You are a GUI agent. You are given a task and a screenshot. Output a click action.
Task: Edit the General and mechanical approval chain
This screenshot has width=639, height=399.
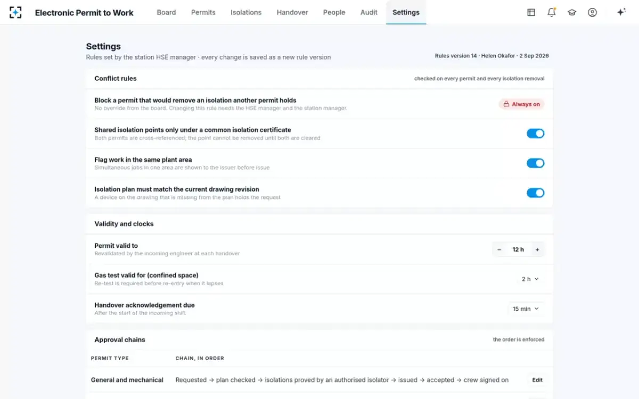coord(537,380)
